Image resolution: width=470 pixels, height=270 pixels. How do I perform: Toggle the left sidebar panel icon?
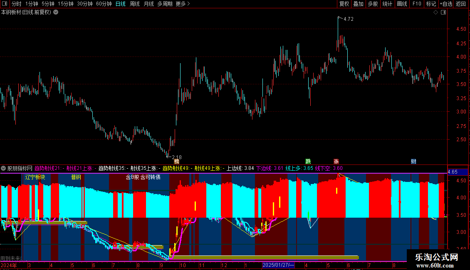[x=5, y=4]
